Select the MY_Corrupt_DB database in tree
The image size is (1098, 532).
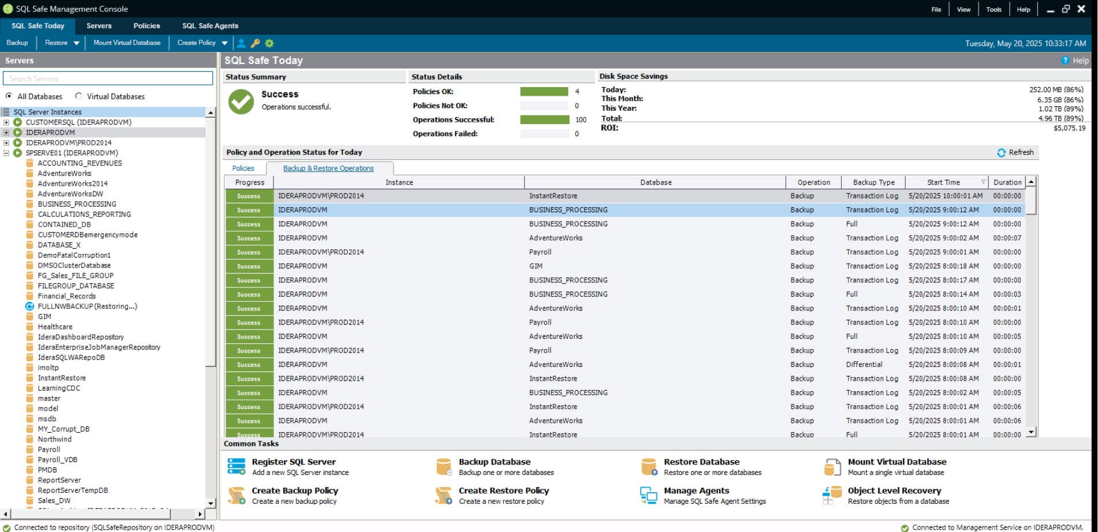tap(63, 429)
